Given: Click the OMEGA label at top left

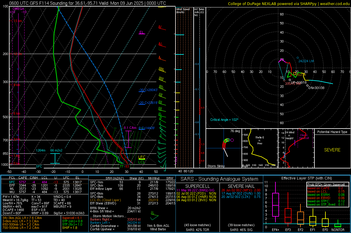Looking at the screenshot, I should (x=18, y=9).
